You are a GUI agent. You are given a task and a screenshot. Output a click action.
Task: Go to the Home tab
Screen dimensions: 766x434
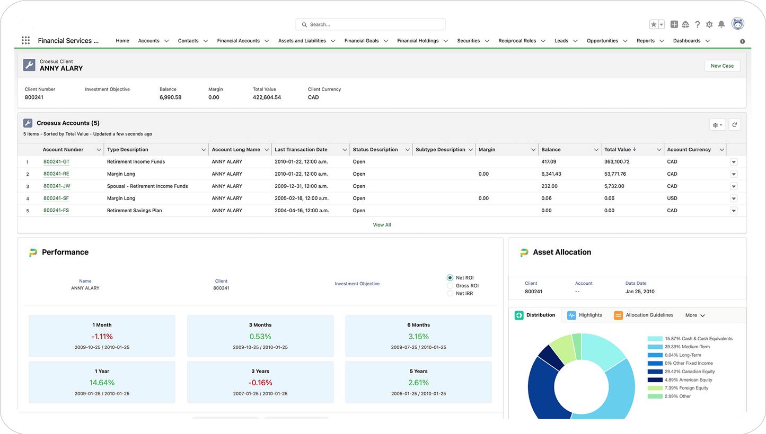coord(122,41)
